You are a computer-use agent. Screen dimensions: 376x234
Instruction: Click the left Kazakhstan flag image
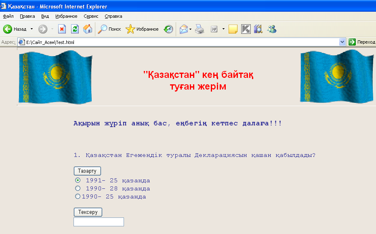coord(55,77)
